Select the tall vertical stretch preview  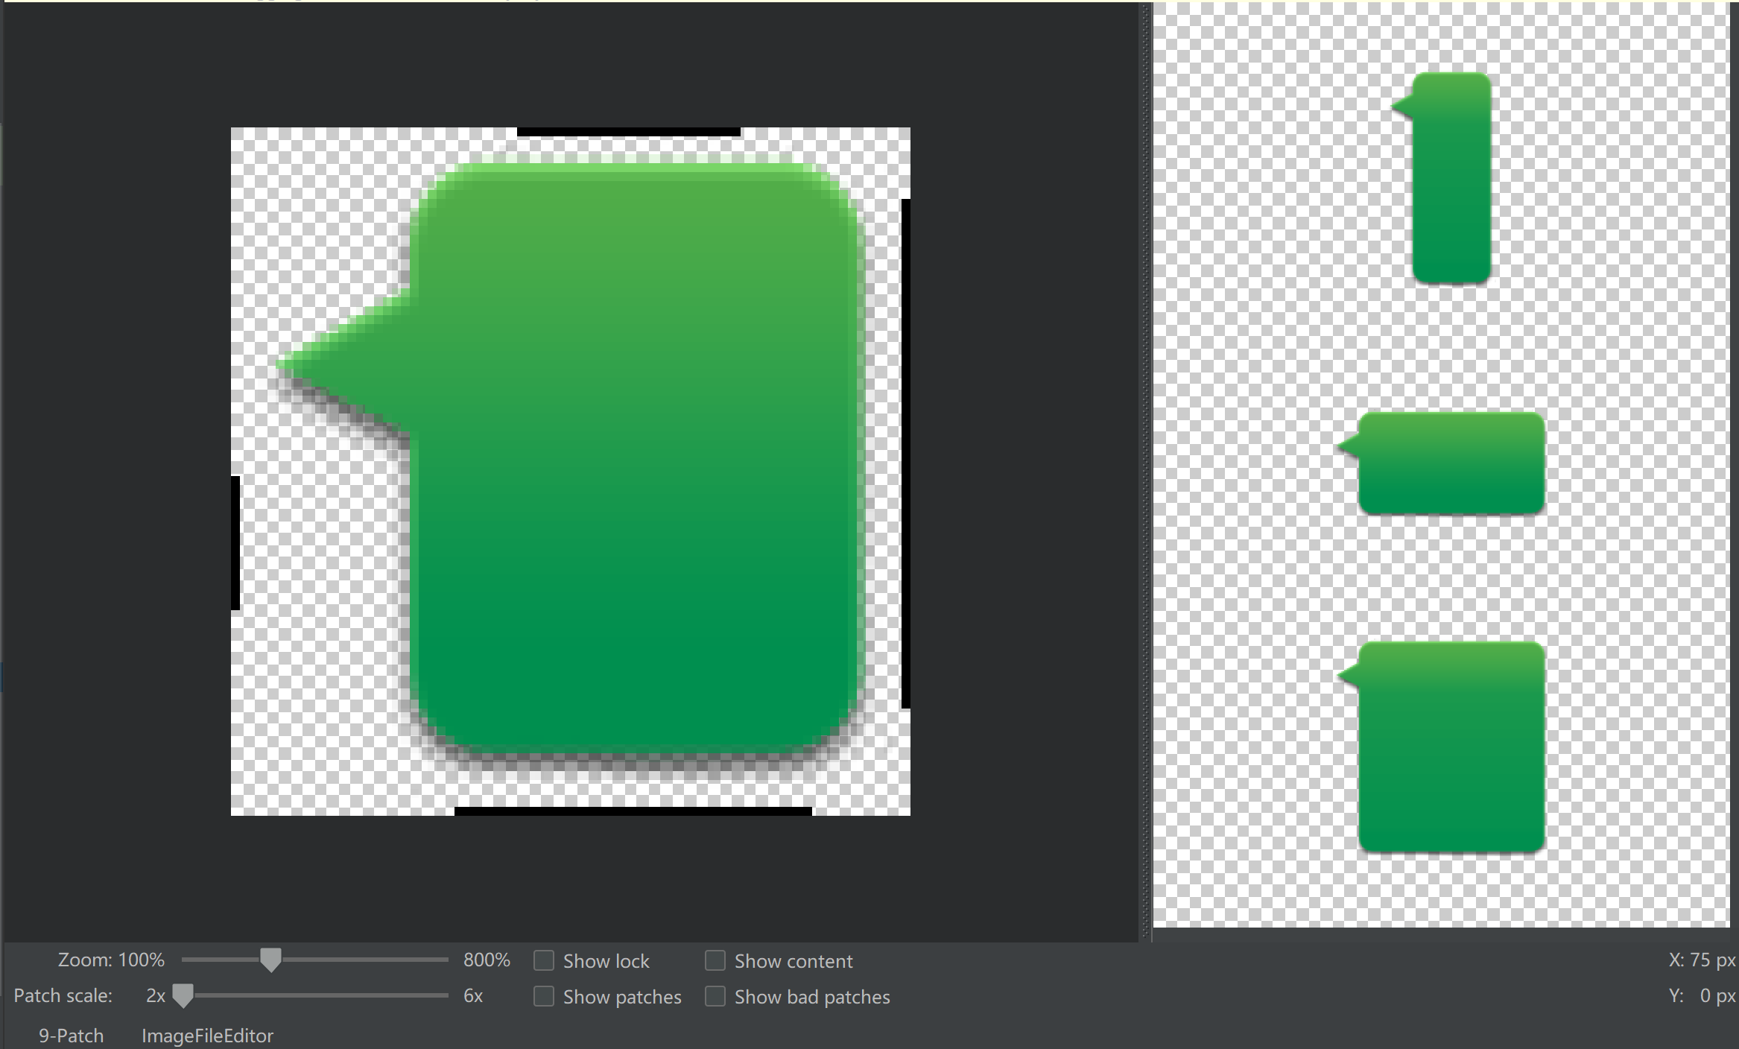point(1450,179)
